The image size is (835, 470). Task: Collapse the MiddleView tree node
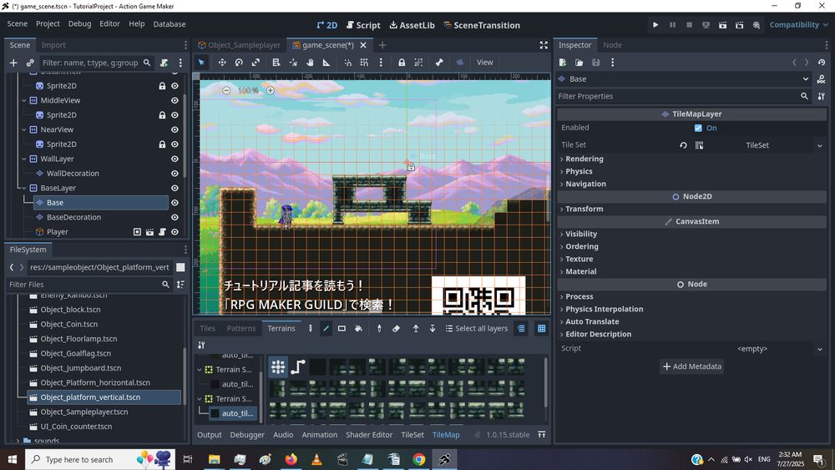[x=24, y=100]
